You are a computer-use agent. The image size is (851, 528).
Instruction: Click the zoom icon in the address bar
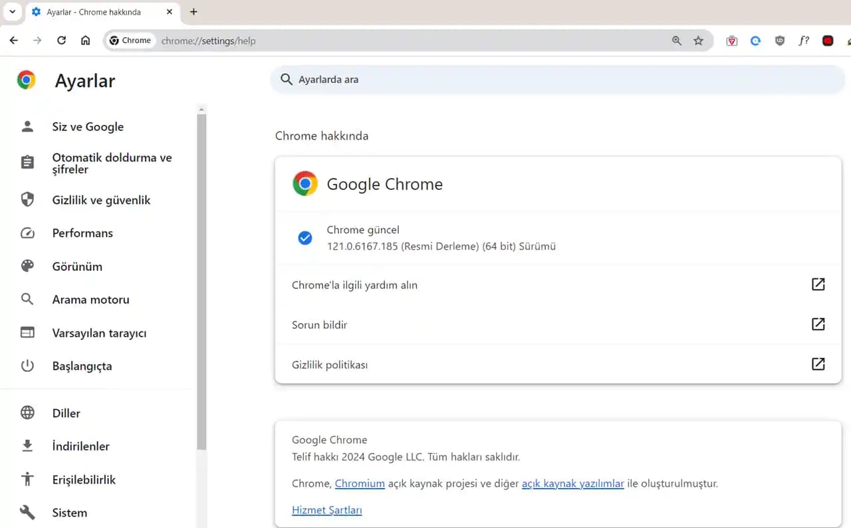pos(676,41)
